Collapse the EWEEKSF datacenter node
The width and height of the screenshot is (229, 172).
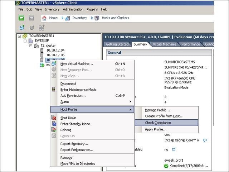coord(25,41)
